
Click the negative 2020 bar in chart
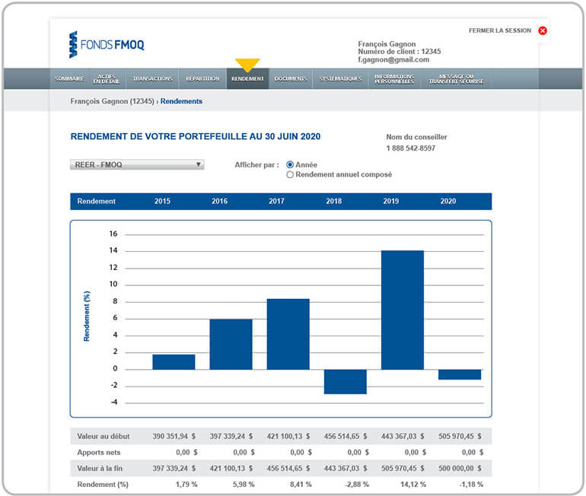point(460,374)
